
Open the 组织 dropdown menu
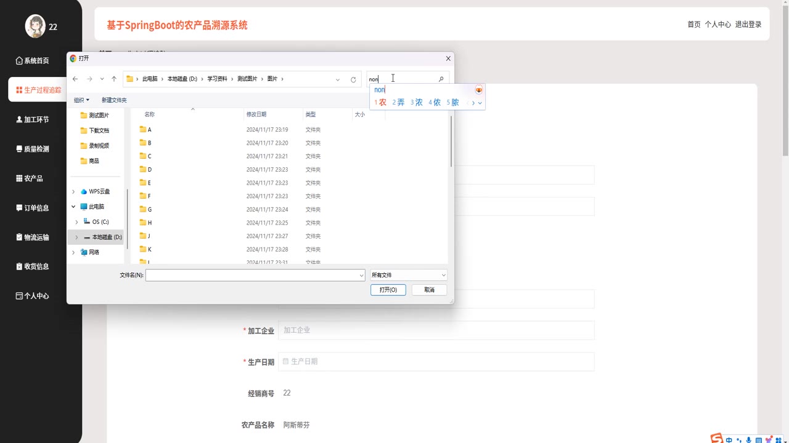(x=81, y=100)
